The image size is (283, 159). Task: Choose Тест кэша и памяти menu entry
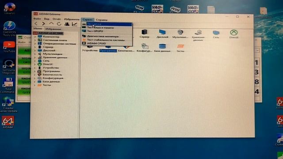click(x=107, y=28)
